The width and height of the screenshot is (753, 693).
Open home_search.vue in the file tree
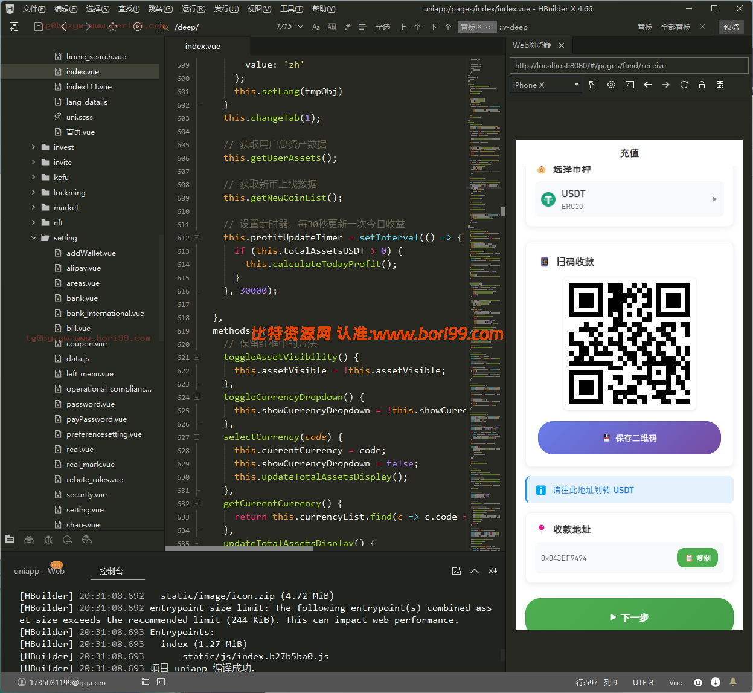pos(96,56)
